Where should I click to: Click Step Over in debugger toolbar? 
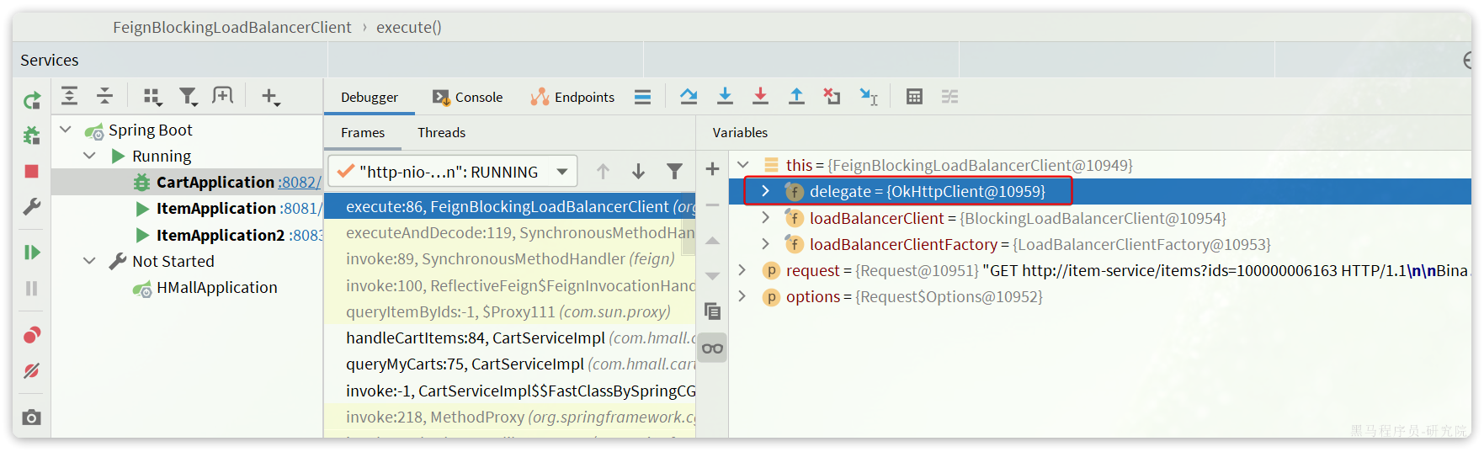(x=689, y=97)
